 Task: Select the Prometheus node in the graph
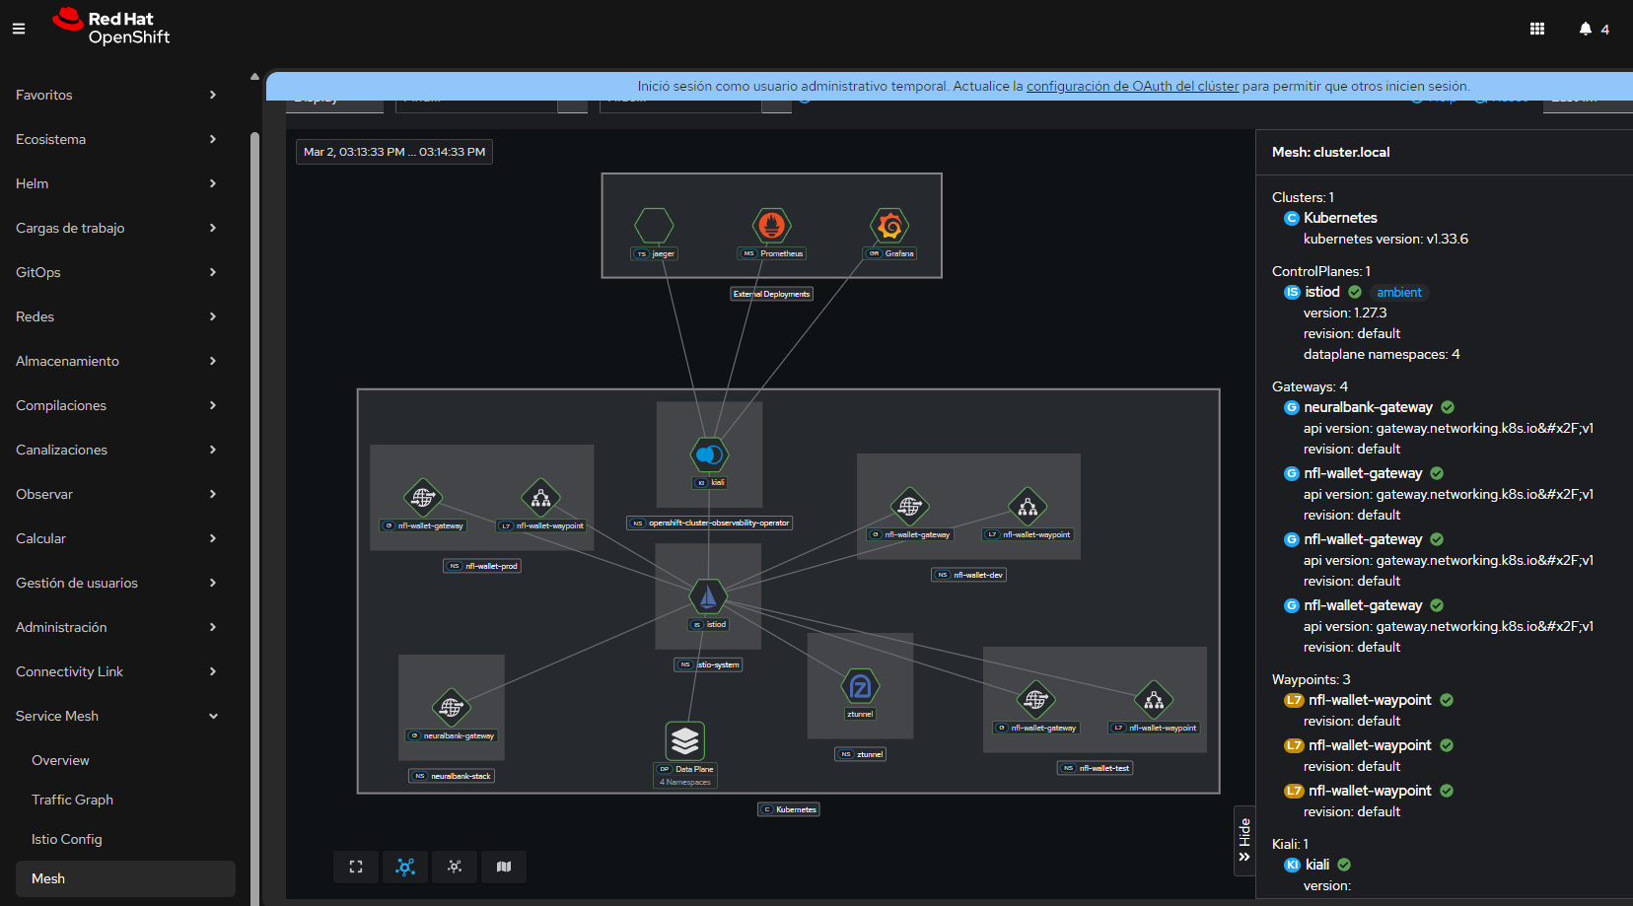772,226
